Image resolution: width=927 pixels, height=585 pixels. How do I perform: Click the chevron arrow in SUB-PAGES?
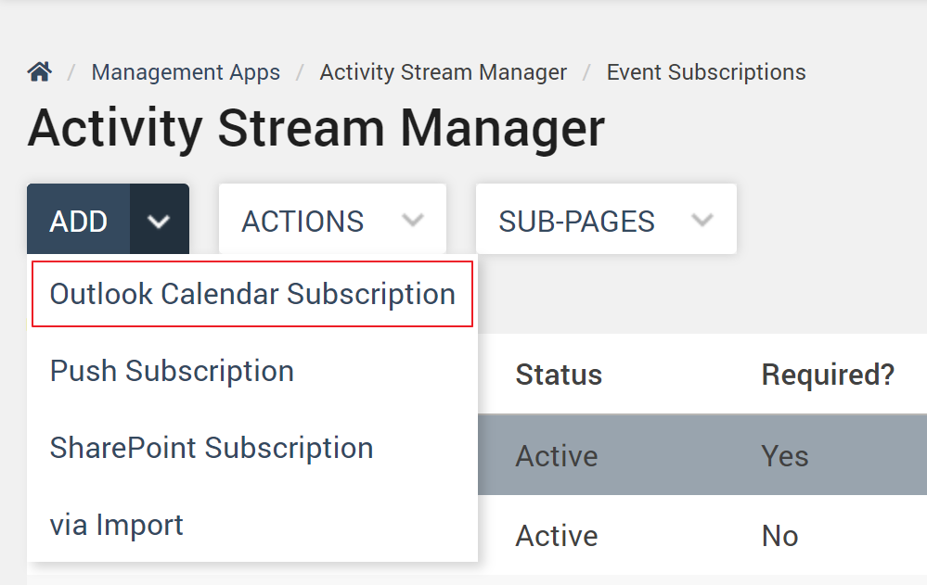click(702, 222)
